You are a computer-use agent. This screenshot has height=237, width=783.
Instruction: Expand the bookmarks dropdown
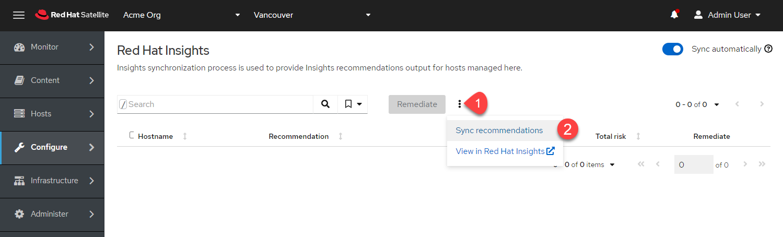pos(353,104)
